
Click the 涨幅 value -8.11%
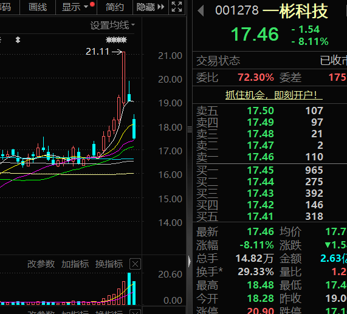pyautogui.click(x=256, y=245)
